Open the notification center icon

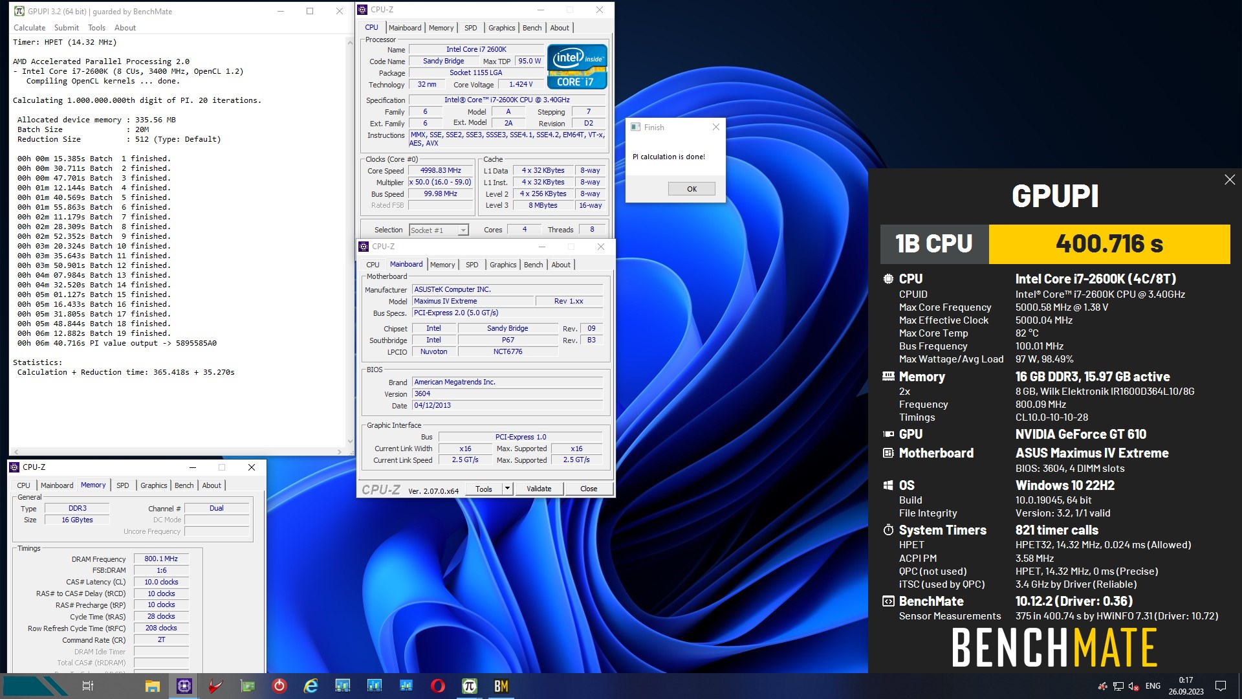pyautogui.click(x=1221, y=686)
